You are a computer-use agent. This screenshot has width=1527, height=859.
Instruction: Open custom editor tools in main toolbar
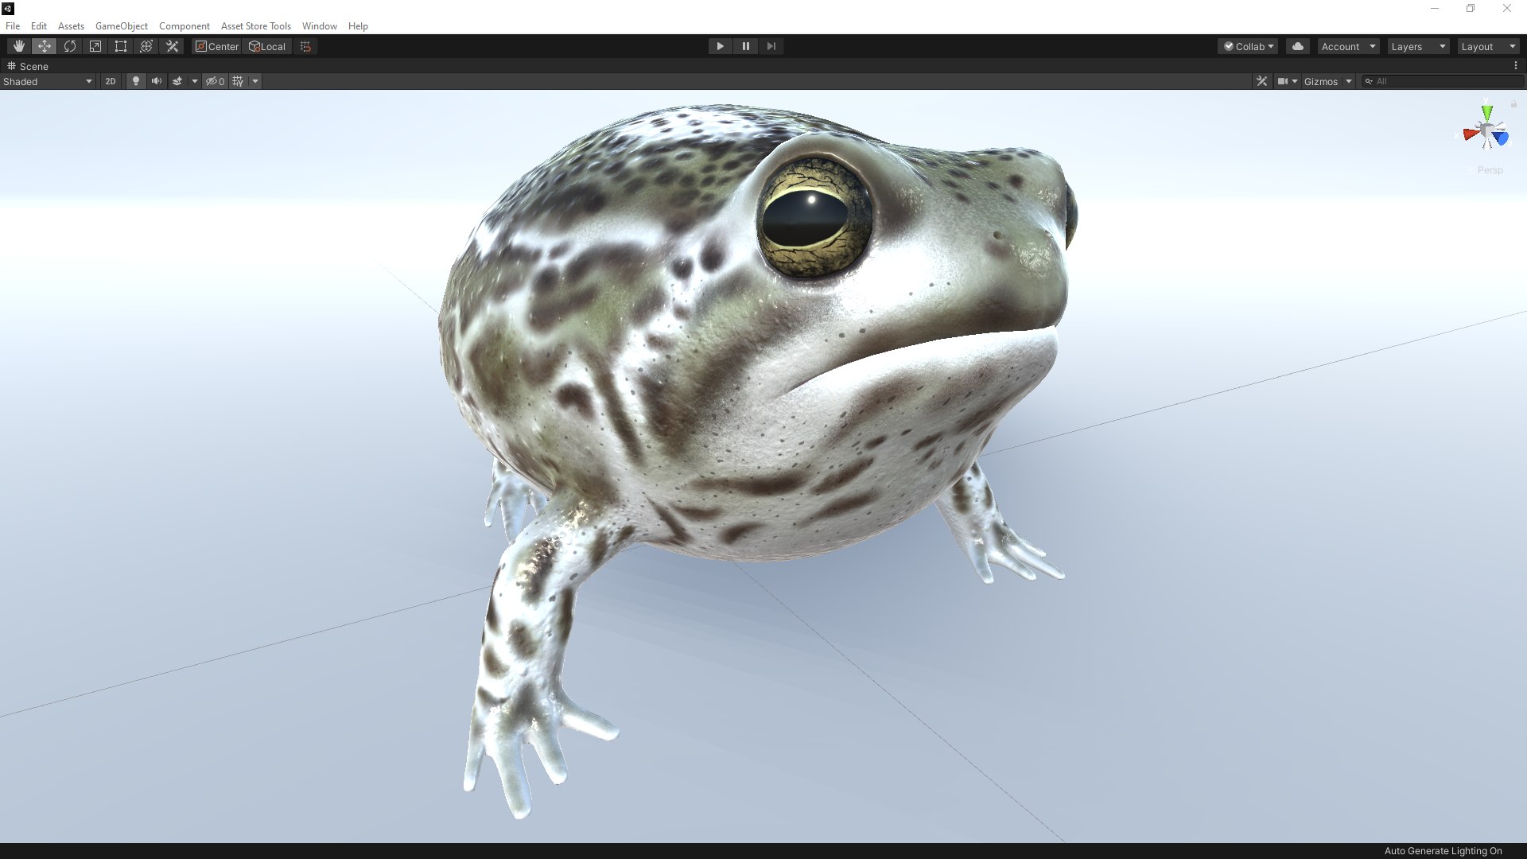point(172,46)
